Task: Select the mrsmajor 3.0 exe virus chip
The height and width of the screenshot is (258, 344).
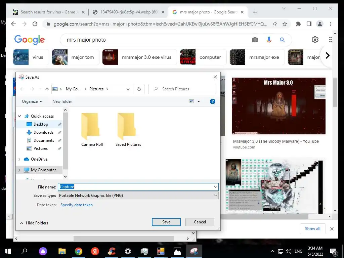Action: [x=139, y=57]
